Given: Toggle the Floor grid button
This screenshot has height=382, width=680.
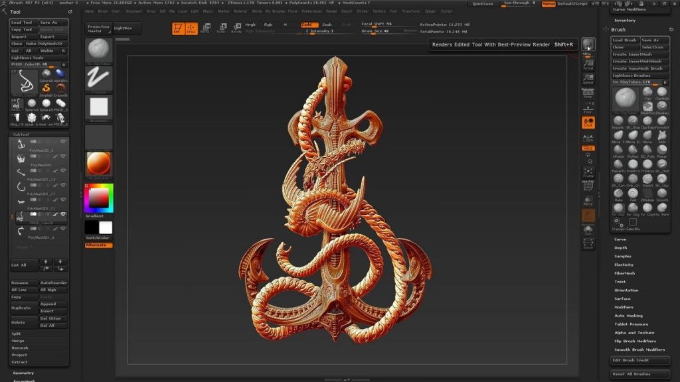Looking at the screenshot, I should click(x=588, y=108).
